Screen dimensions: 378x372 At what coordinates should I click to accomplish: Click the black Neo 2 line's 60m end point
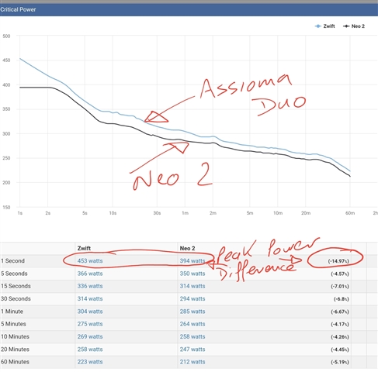[350, 176]
